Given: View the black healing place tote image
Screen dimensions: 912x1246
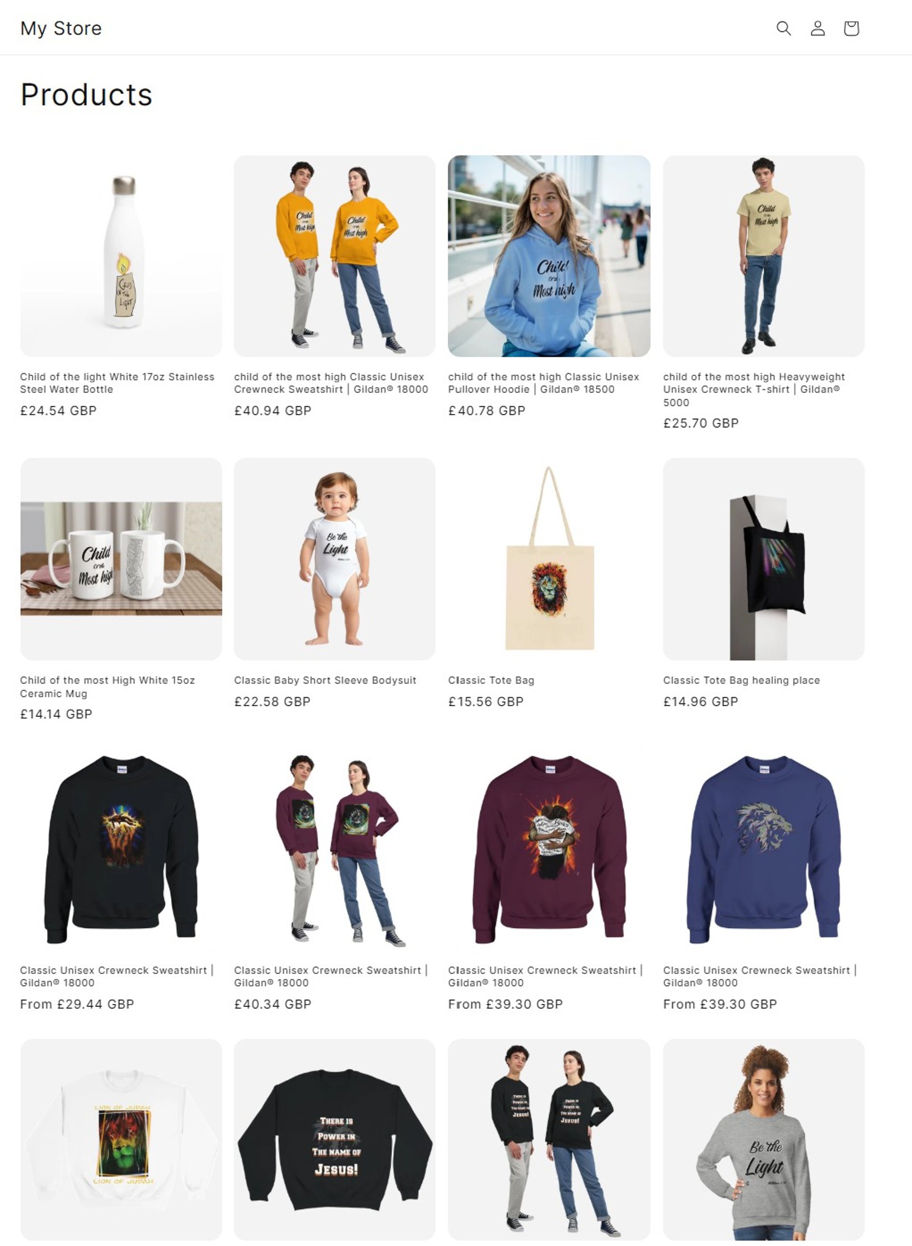Looking at the screenshot, I should [763, 559].
